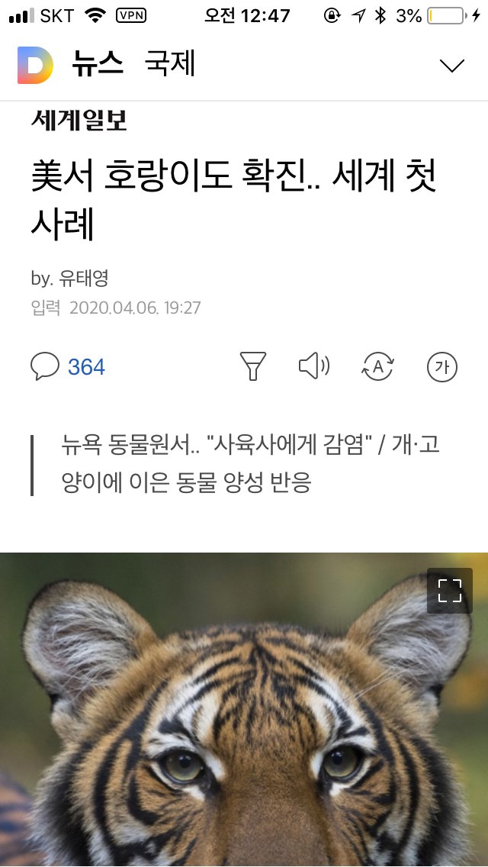Expand tiger image to fullscreen
Image resolution: width=488 pixels, height=867 pixels.
click(449, 591)
